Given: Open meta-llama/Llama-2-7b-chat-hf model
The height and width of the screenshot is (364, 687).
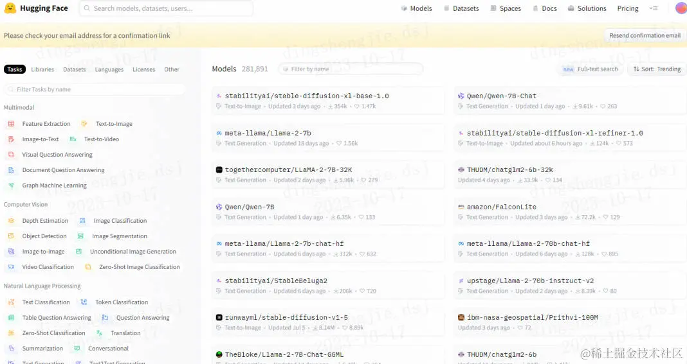Looking at the screenshot, I should point(327,248).
